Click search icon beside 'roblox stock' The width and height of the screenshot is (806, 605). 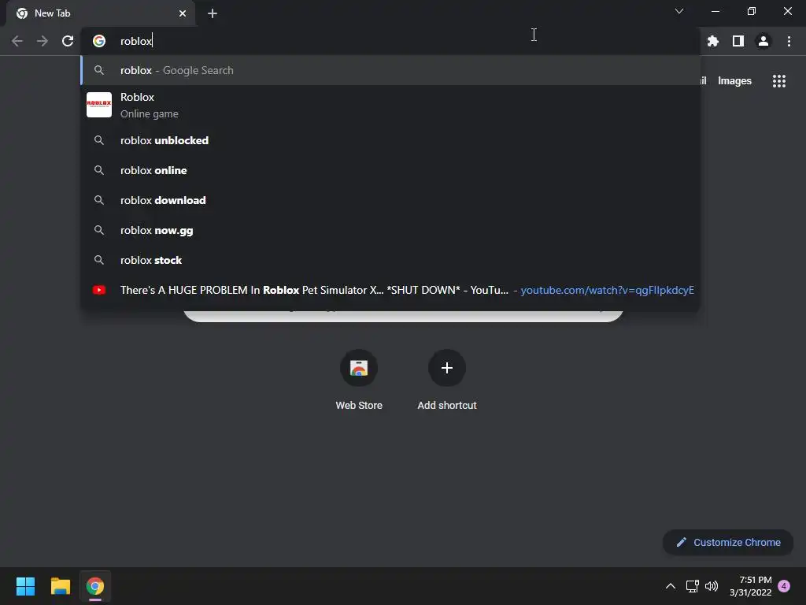click(x=99, y=260)
